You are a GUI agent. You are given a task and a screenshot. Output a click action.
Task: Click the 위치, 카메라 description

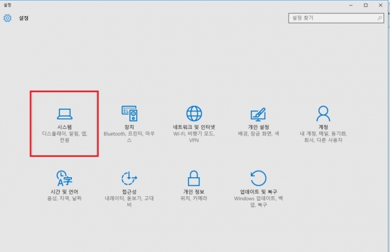coord(194,198)
